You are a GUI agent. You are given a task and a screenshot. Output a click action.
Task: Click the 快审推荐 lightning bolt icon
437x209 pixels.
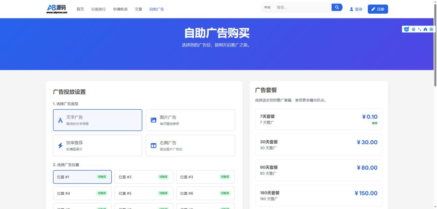(x=60, y=145)
